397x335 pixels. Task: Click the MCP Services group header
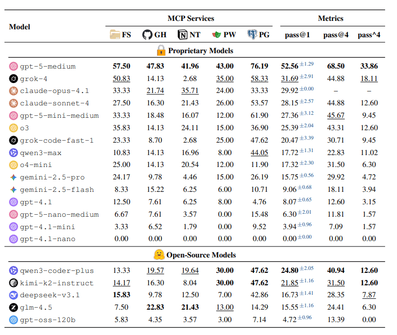point(191,18)
